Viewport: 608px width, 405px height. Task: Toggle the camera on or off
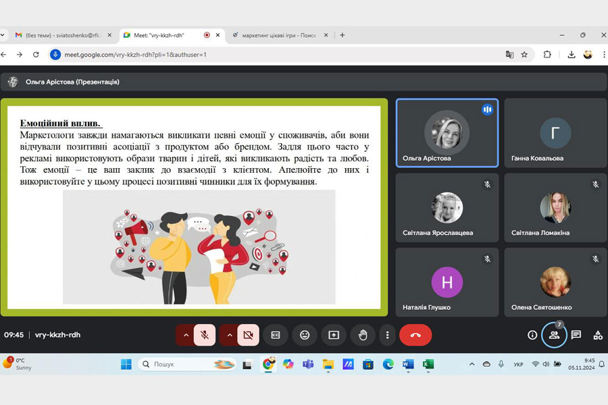click(x=248, y=335)
